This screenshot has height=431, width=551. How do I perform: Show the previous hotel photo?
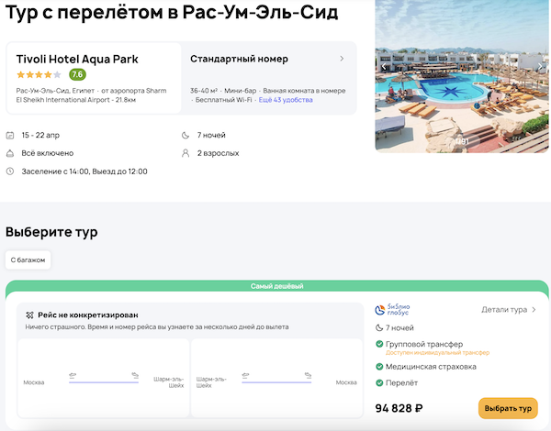coord(384,66)
